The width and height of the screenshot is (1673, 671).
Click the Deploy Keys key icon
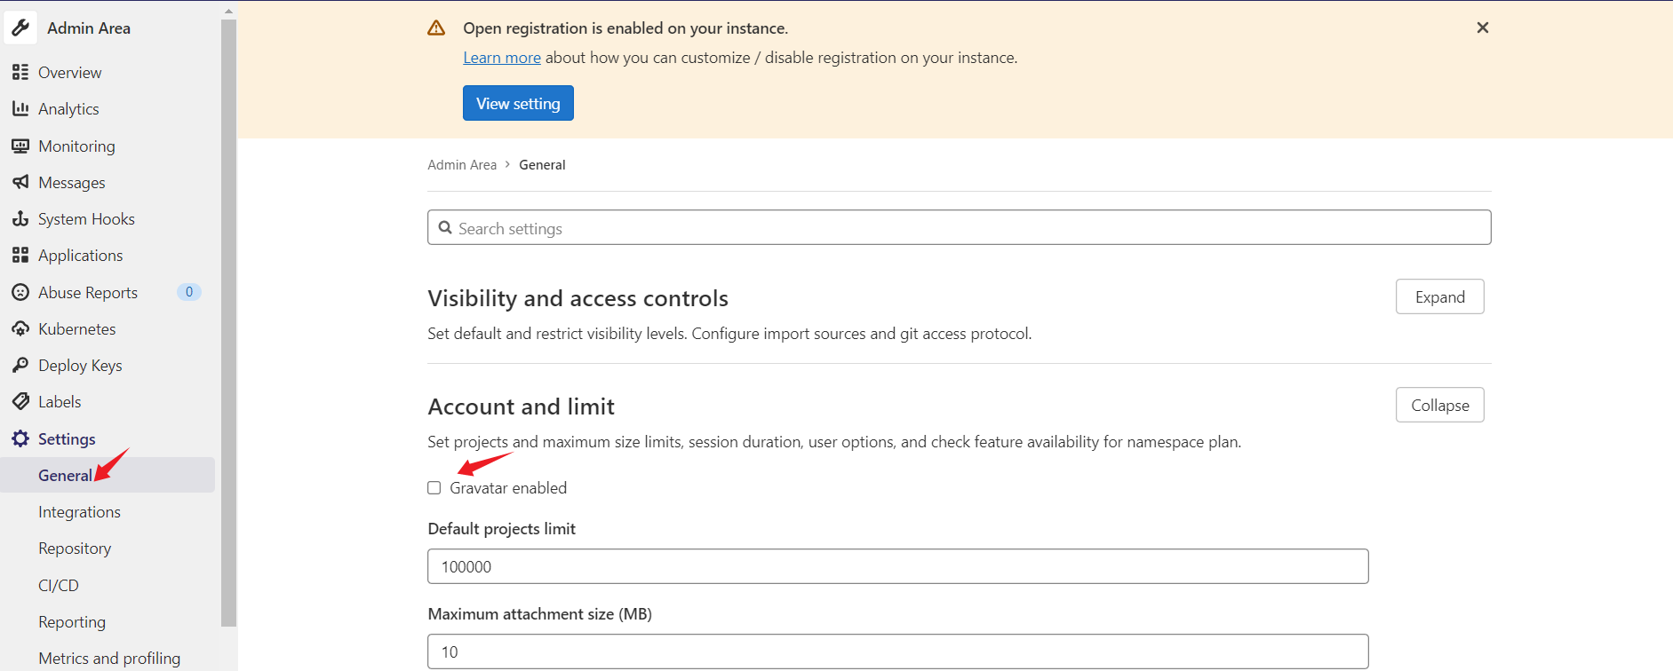point(20,365)
